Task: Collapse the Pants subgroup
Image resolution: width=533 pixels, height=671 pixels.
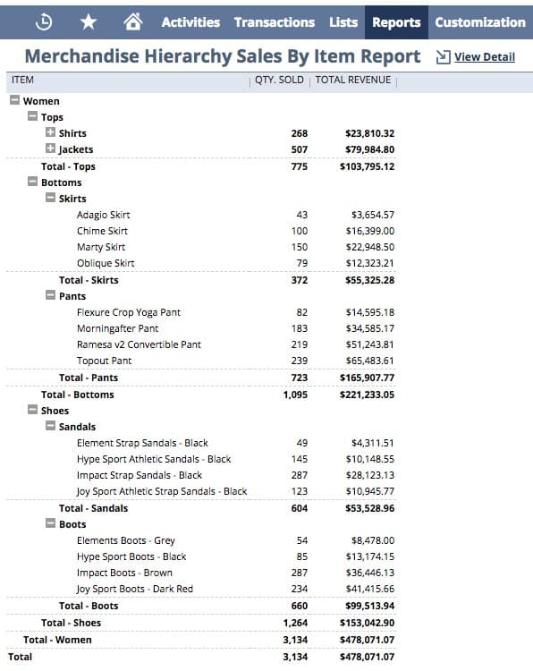Action: coord(50,295)
